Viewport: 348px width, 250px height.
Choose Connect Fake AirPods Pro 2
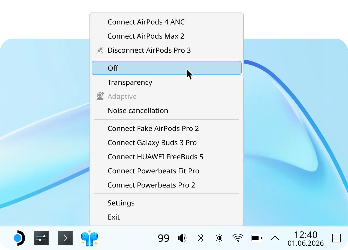pyautogui.click(x=167, y=129)
